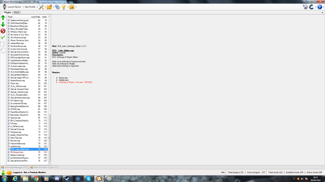This screenshot has height=182, width=325.
Task: Switch to the Plugins tab
Action: coord(7,13)
